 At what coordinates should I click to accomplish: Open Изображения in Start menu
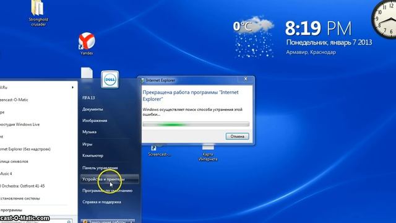[95, 121]
